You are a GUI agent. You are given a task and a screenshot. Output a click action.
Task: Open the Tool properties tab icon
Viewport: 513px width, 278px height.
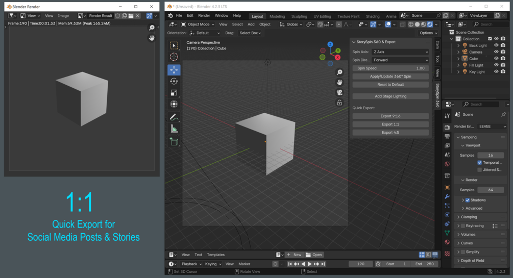447,116
